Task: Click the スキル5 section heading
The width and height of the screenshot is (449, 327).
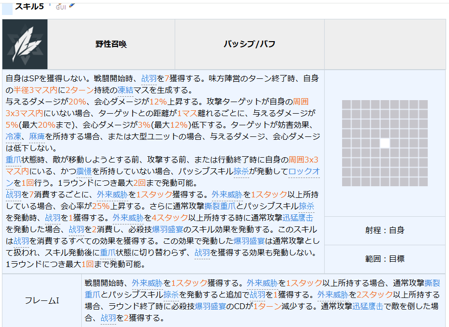Action: tap(29, 6)
